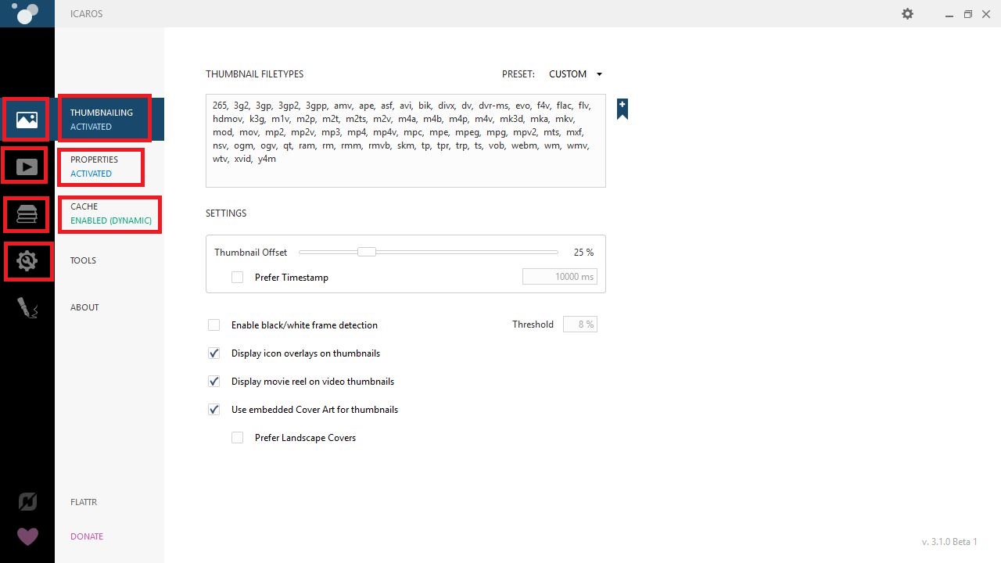
Task: Click the cache drive icon in sidebar
Action: coord(27,214)
